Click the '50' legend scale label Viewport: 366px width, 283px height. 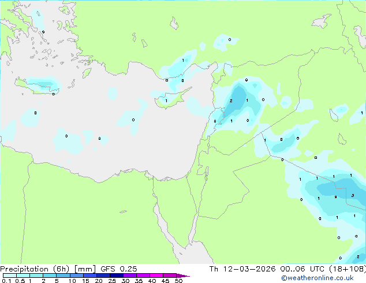coord(178,281)
